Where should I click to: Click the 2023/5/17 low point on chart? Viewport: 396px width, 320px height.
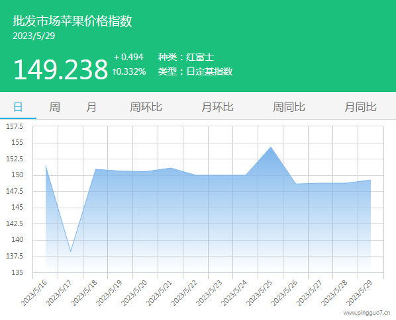click(71, 251)
